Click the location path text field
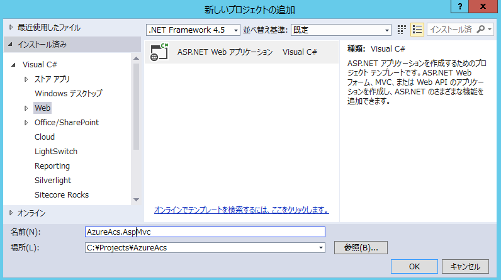Image resolution: width=501 pixels, height=280 pixels. (201, 248)
